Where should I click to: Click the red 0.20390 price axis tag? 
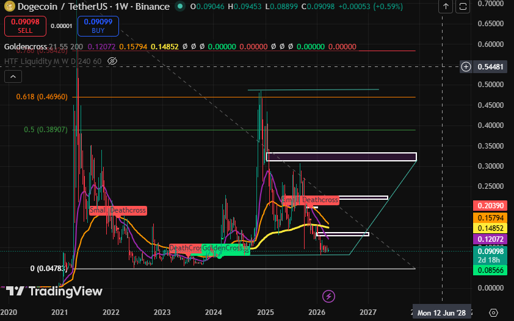tap(490, 206)
